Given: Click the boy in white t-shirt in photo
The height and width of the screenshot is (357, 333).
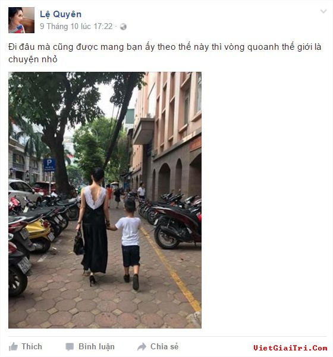Looking at the screenshot, I should coord(129,244).
